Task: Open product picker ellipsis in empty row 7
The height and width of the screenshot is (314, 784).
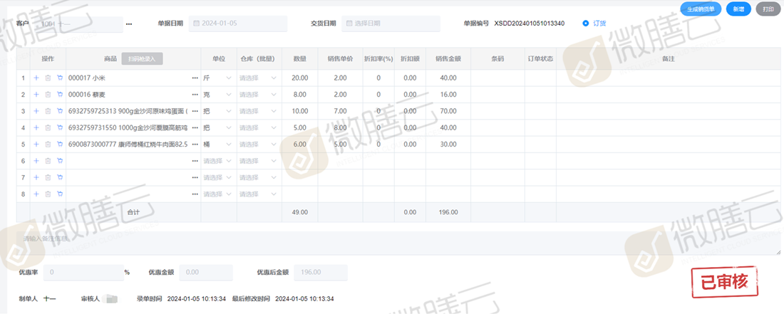Action: 195,178
